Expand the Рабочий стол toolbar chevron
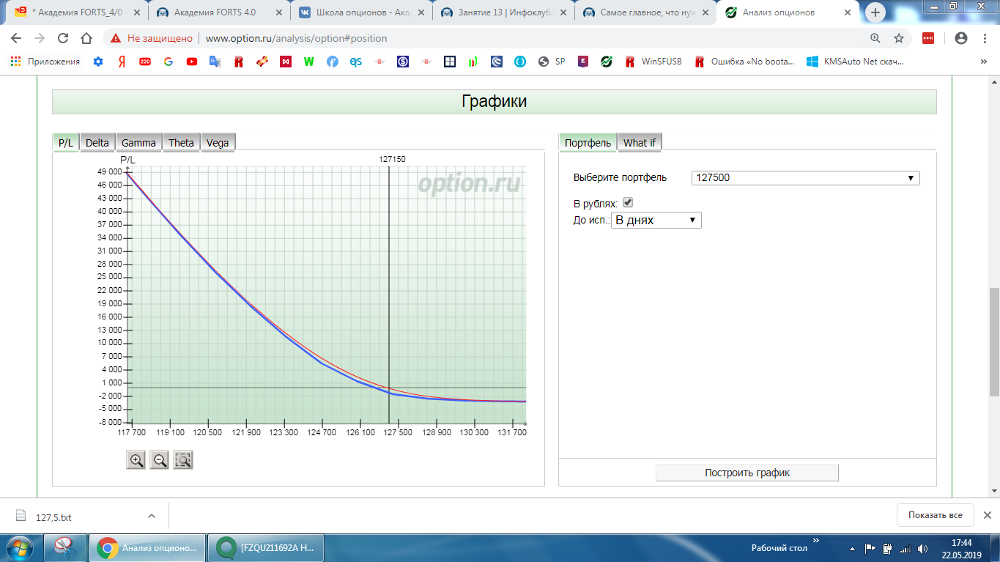Screen dimensions: 1000x562 [816, 541]
